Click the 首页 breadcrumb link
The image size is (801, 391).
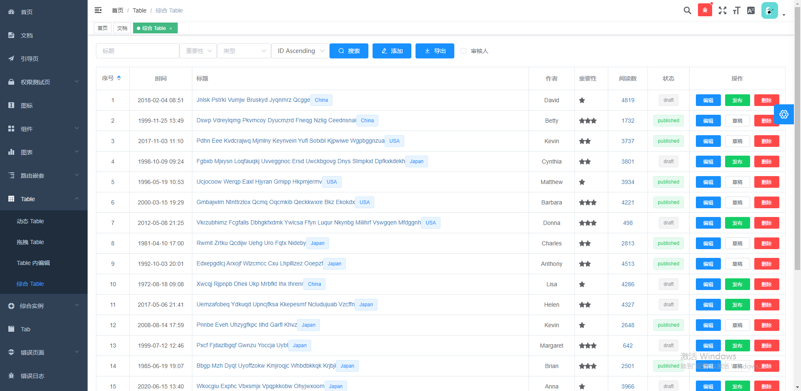[118, 10]
